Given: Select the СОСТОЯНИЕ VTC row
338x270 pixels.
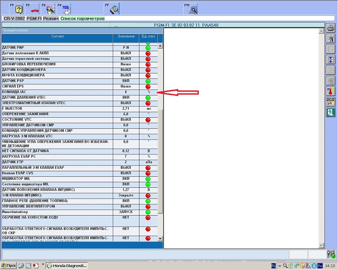Looking at the screenshot, I should [x=80, y=120].
